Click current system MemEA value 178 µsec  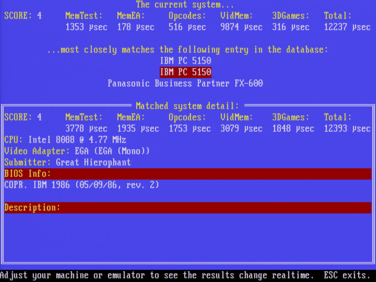click(136, 27)
